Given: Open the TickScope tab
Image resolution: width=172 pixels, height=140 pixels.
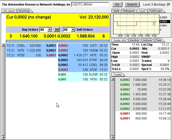Looking at the screenshot, I should (155, 11).
